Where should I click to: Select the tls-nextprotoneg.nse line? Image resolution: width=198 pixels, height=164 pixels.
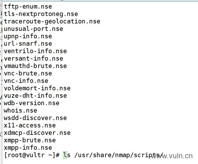click(41, 14)
